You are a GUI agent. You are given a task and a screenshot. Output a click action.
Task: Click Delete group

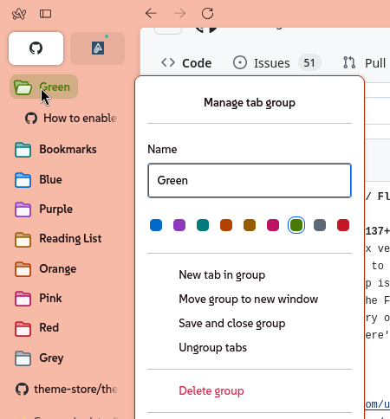211,390
